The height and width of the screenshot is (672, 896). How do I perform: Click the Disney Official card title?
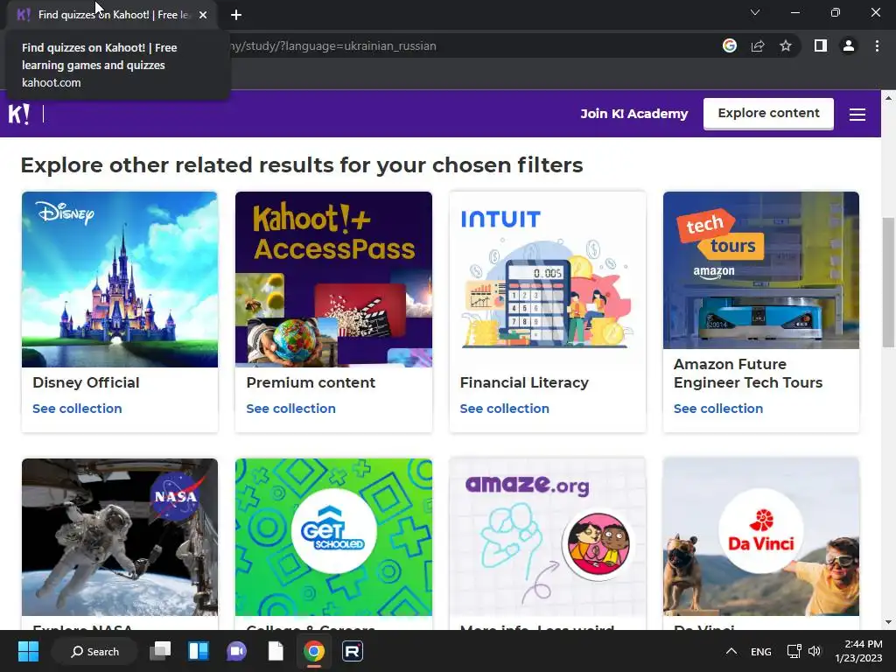[x=86, y=382]
